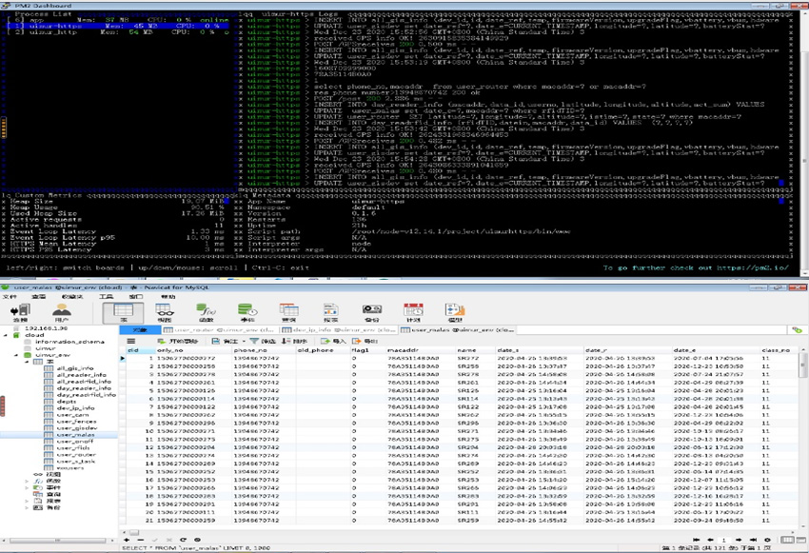This screenshot has width=809, height=553.
Task: Click the import button in grid toolbar
Action: click(x=333, y=341)
